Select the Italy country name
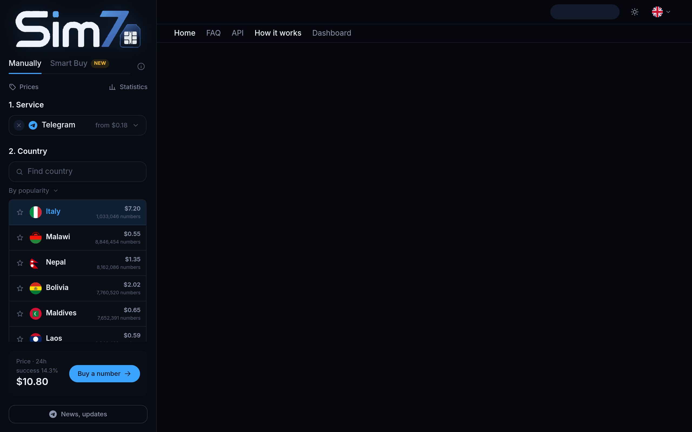 click(x=53, y=211)
